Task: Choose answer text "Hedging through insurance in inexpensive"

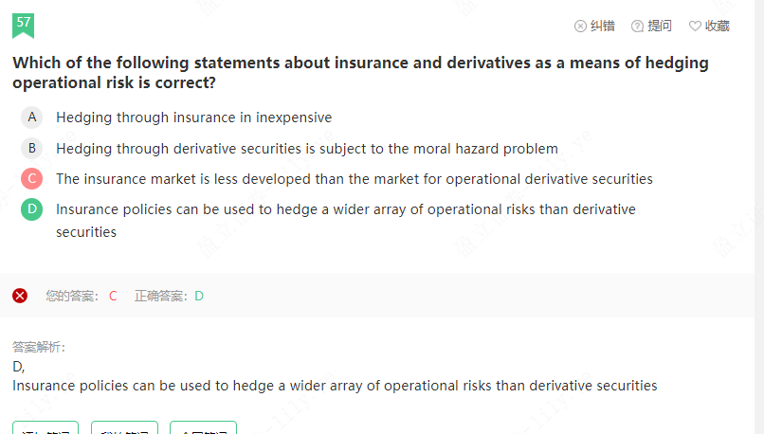Action: pyautogui.click(x=193, y=118)
